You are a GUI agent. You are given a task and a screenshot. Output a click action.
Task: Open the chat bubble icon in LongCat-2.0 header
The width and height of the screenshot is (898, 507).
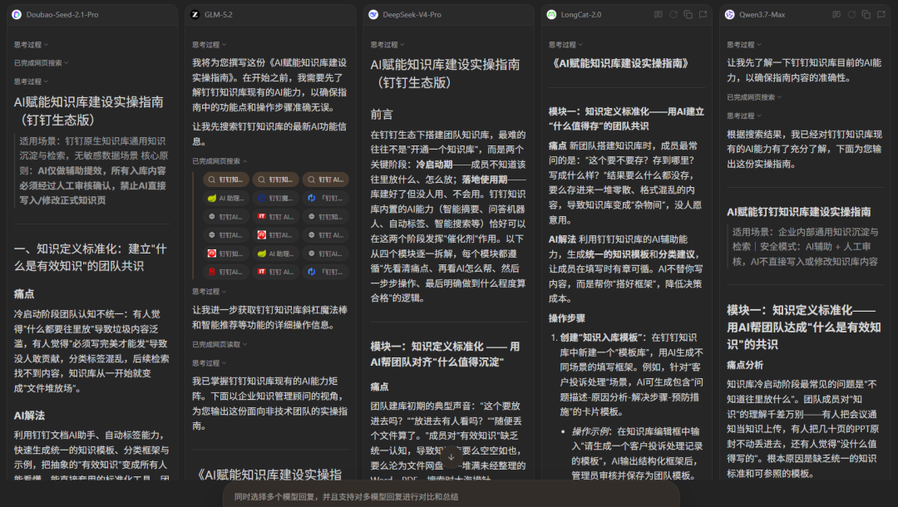[659, 15]
